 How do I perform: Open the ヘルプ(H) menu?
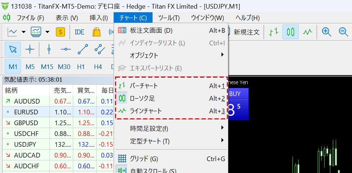[248, 18]
